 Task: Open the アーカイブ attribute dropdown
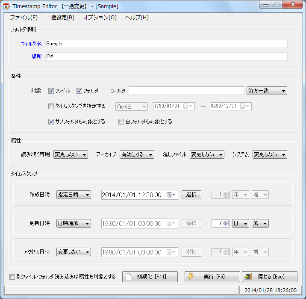136,154
